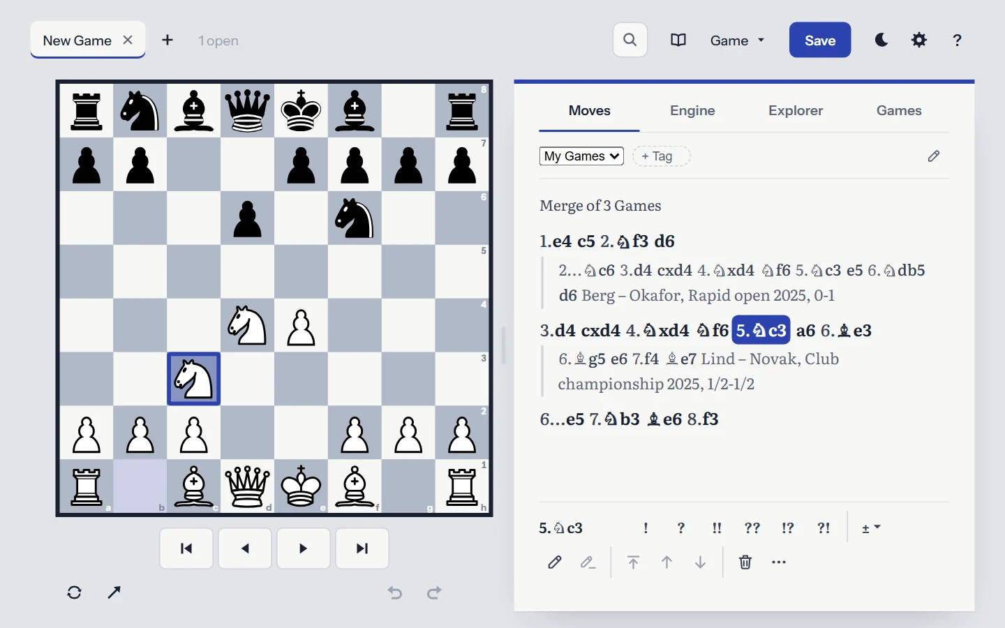Click the white knight on d4
This screenshot has width=1005, height=628.
pyautogui.click(x=247, y=325)
